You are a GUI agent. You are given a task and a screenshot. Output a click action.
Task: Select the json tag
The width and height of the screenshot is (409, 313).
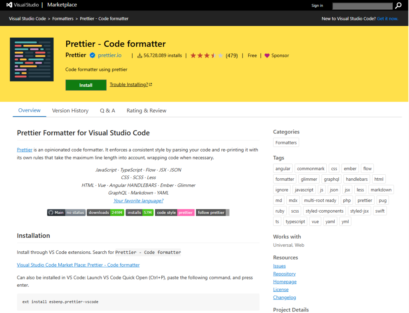click(334, 190)
